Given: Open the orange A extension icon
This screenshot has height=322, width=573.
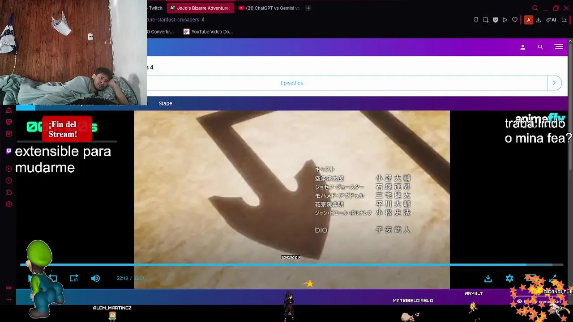Looking at the screenshot, I should [529, 20].
